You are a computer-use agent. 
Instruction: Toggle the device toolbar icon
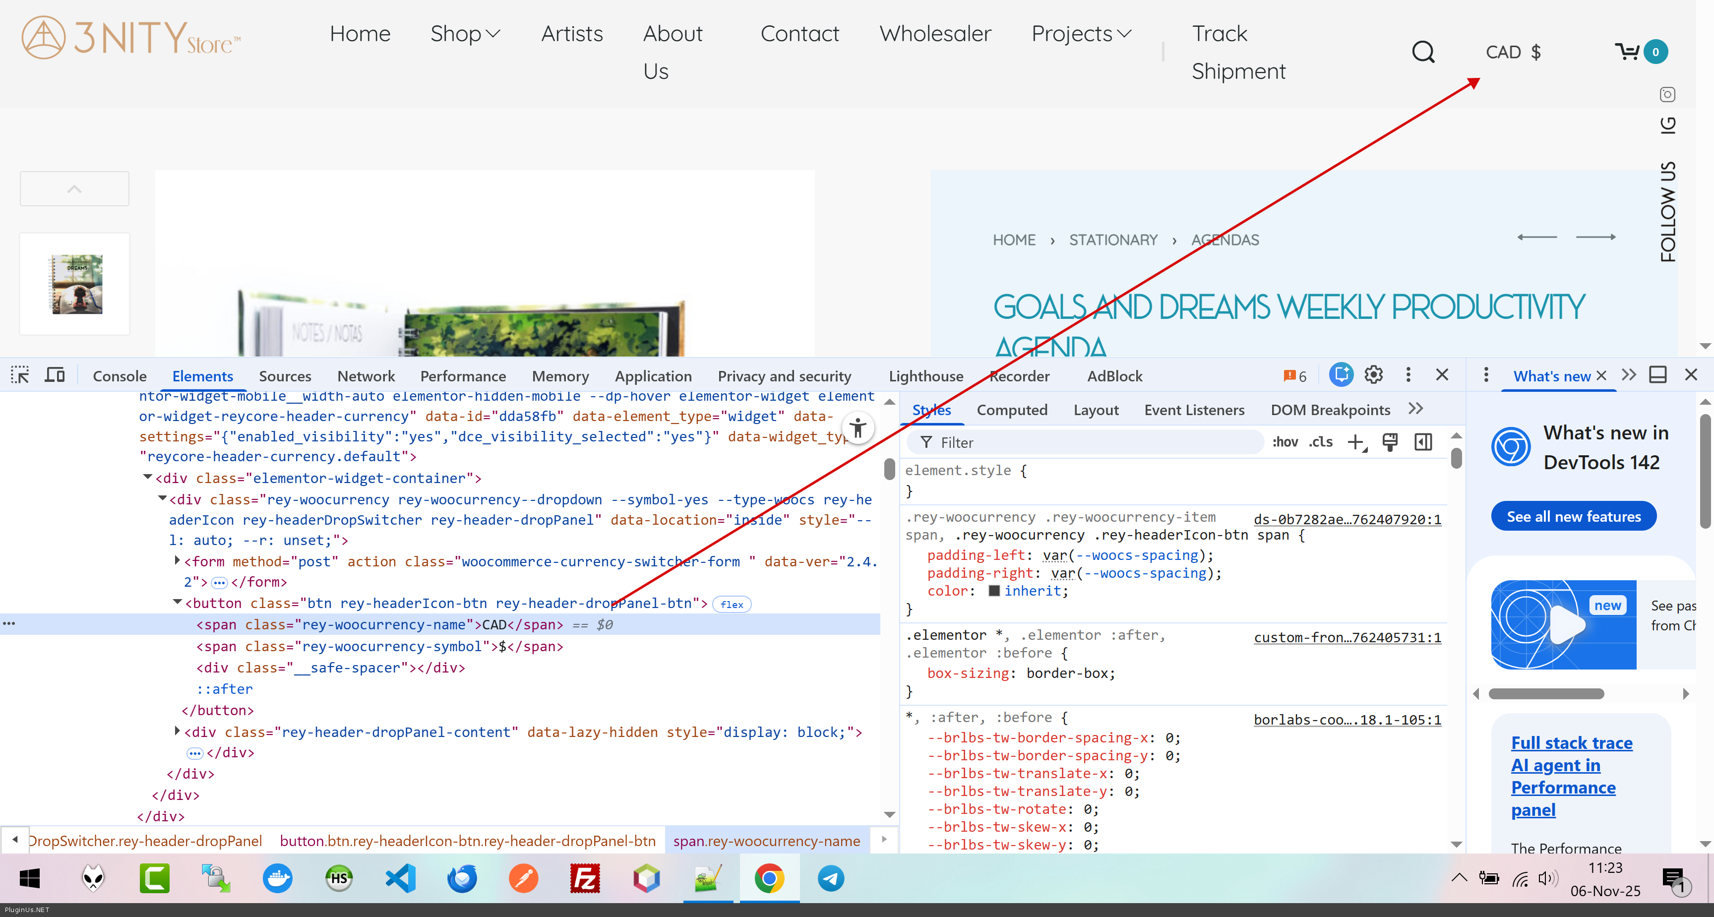click(x=55, y=375)
